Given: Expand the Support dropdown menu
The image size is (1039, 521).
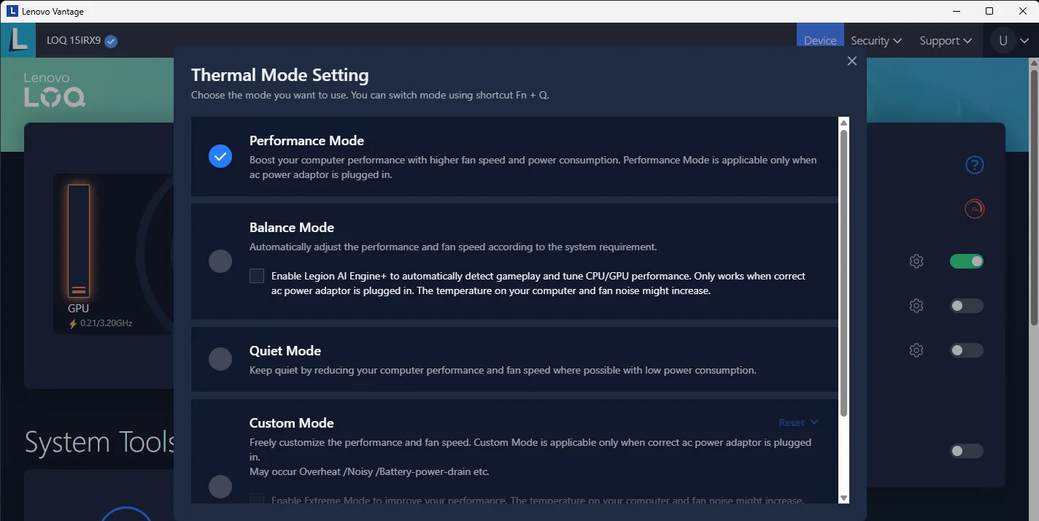Looking at the screenshot, I should point(946,41).
